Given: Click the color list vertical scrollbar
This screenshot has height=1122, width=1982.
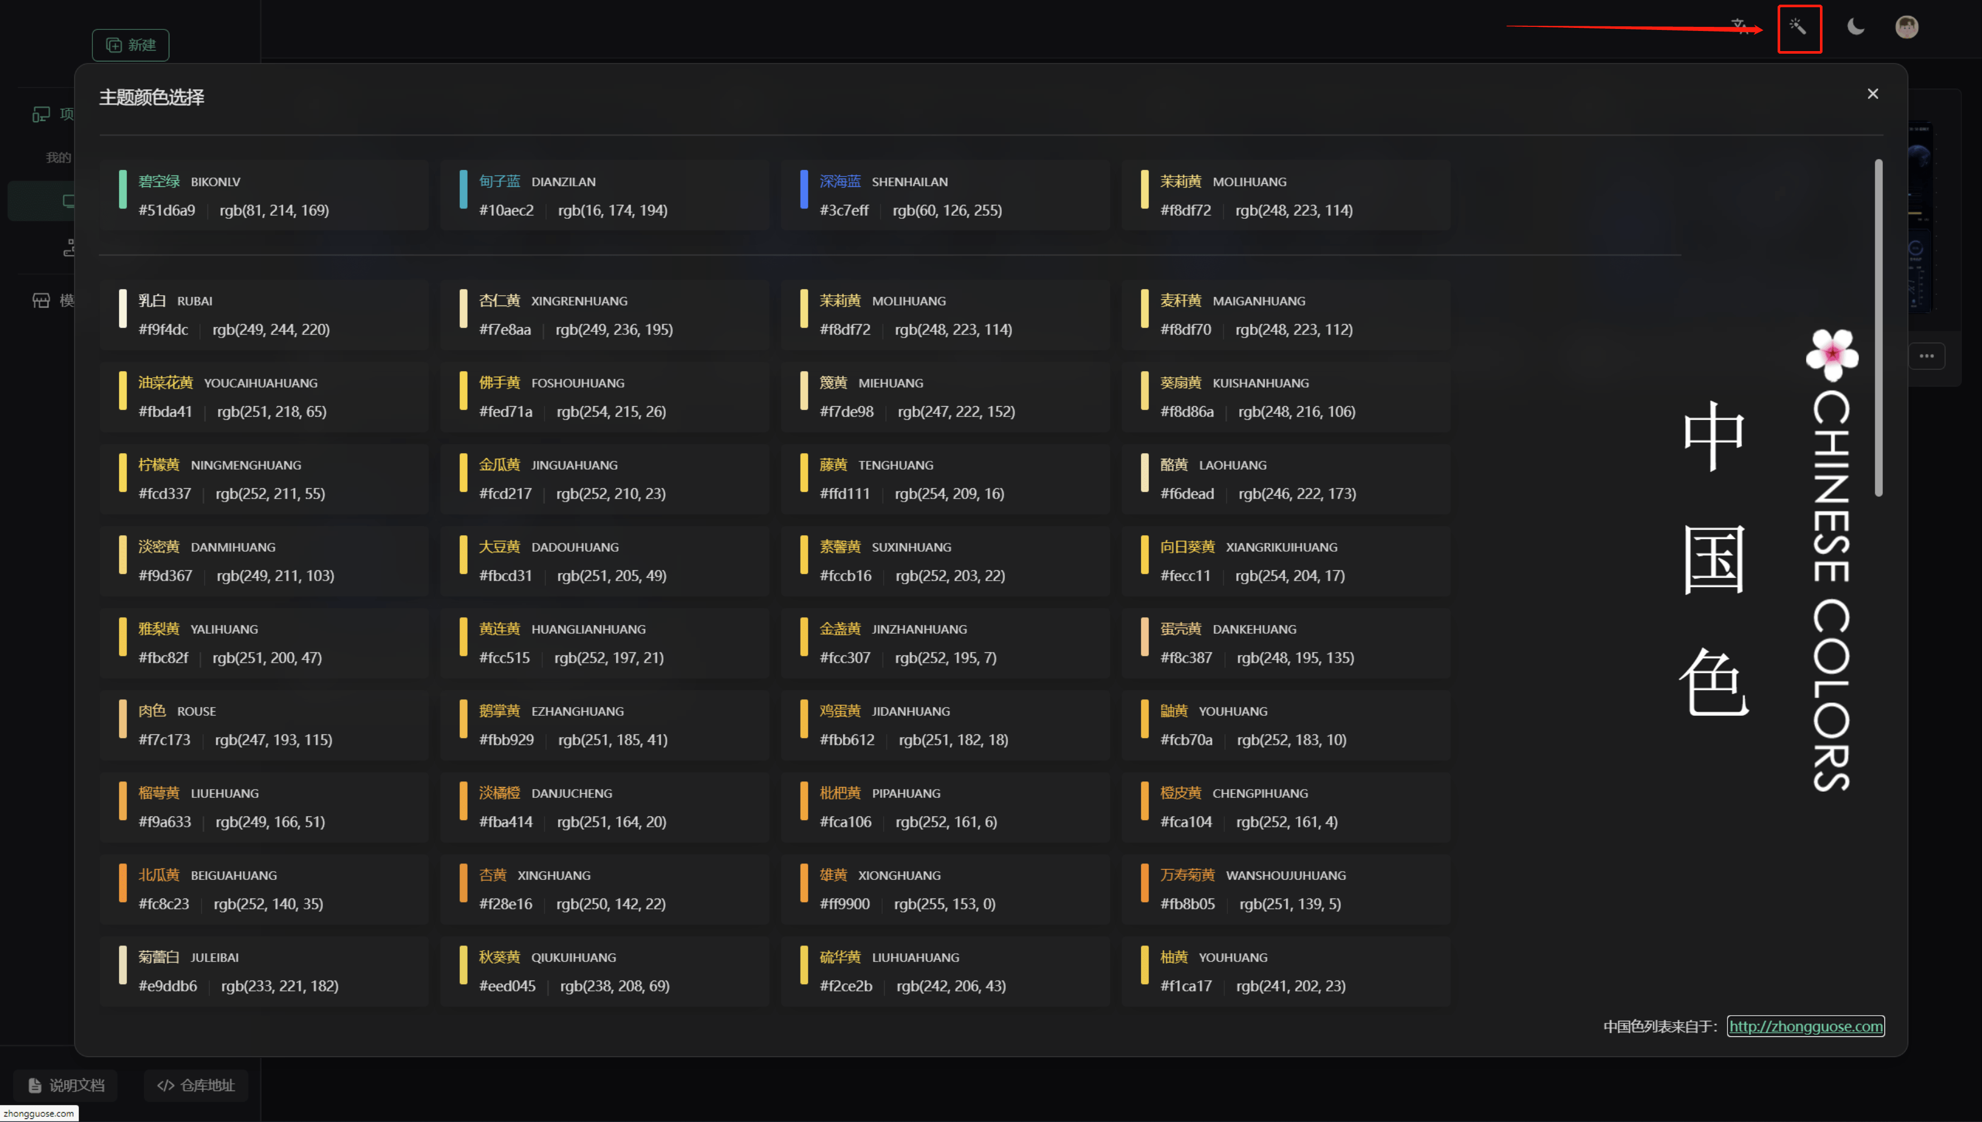Looking at the screenshot, I should (x=1879, y=328).
